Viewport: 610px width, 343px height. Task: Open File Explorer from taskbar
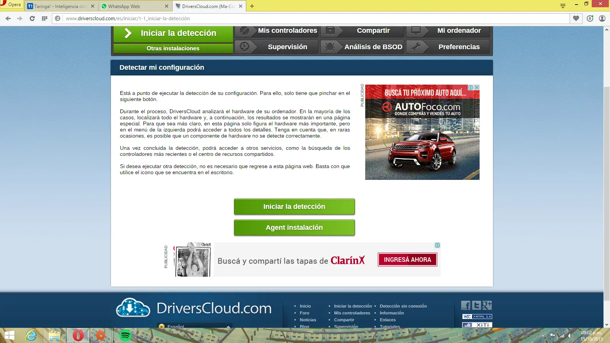[55, 336]
